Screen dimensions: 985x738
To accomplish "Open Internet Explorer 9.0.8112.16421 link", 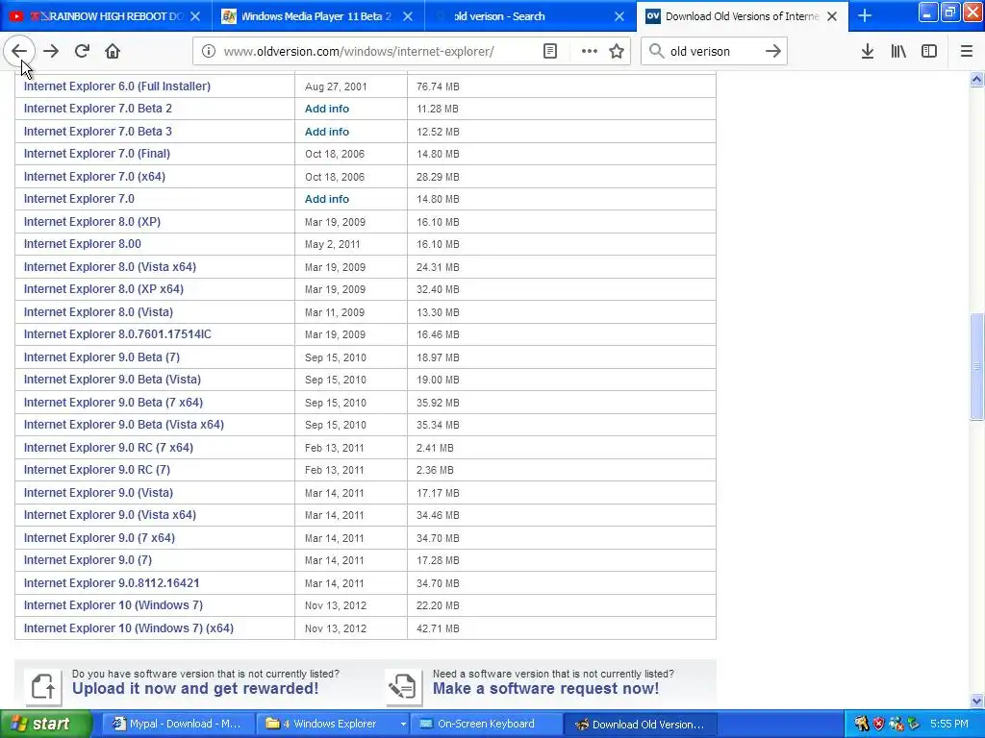I will click(x=112, y=583).
